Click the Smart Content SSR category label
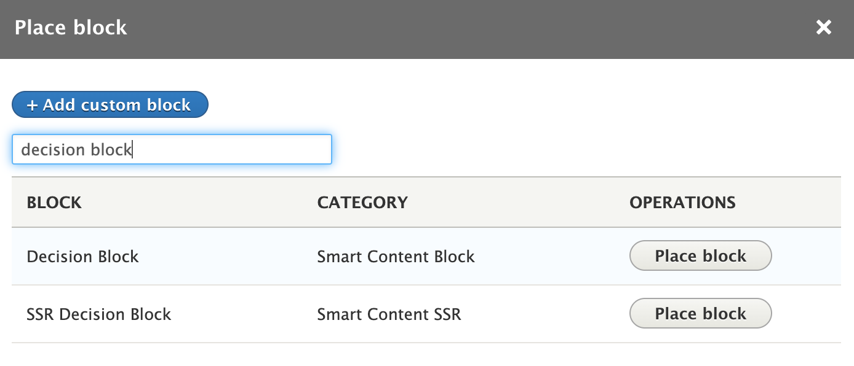Screen dimensions: 854x366 (x=388, y=314)
